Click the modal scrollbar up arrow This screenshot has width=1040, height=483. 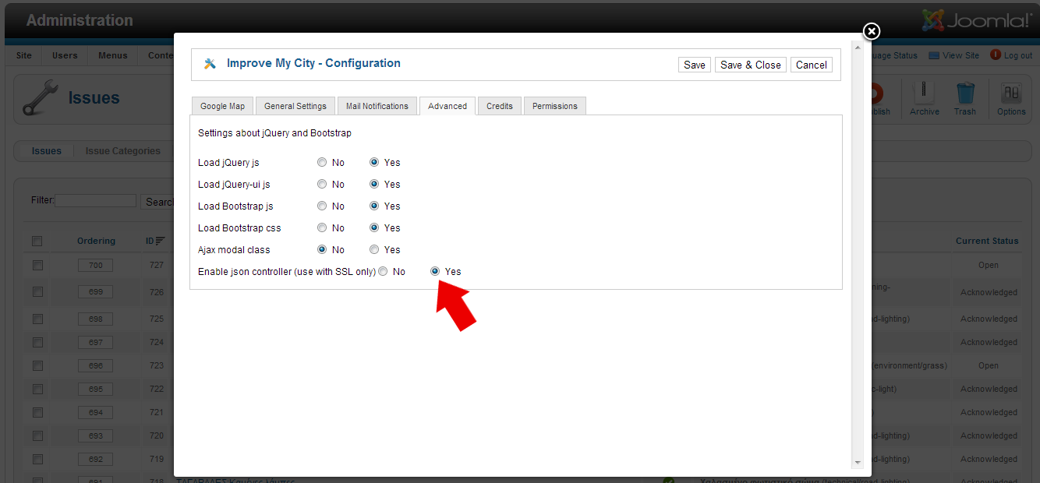(858, 48)
